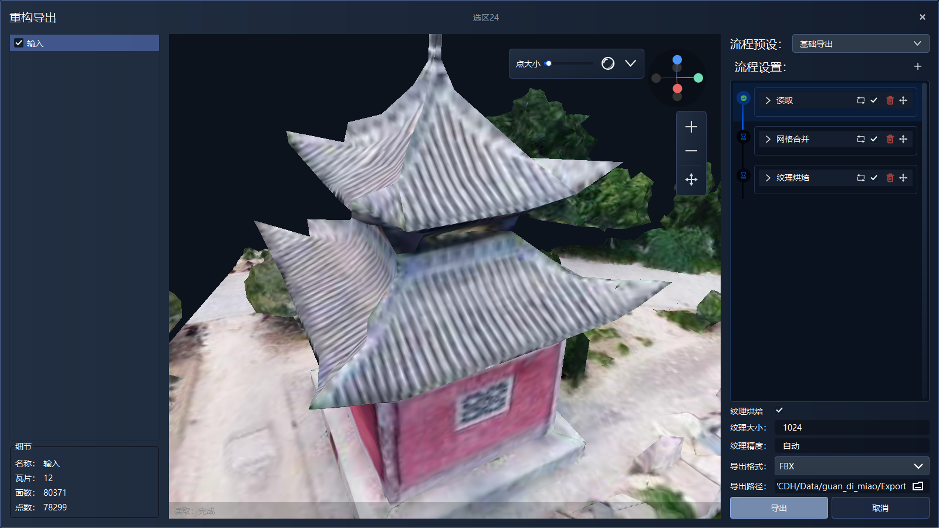Click the move handle on 纹理烘焙 step

pos(903,178)
